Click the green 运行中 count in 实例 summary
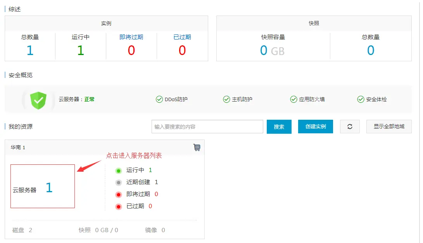This screenshot has height=243, width=423. pos(81,50)
